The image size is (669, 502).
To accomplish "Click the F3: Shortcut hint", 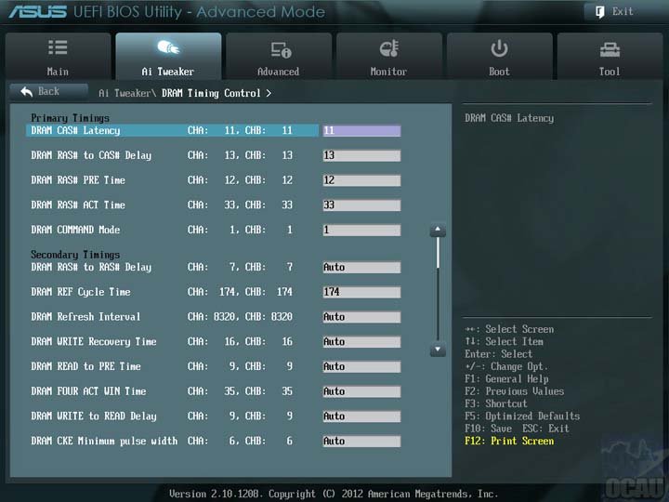I will coord(496,403).
